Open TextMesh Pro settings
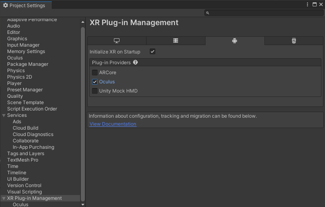The image size is (325, 207). 23,160
